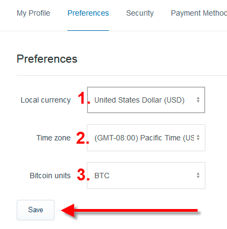Click the up-down arrows on Local currency selector

pyautogui.click(x=198, y=100)
